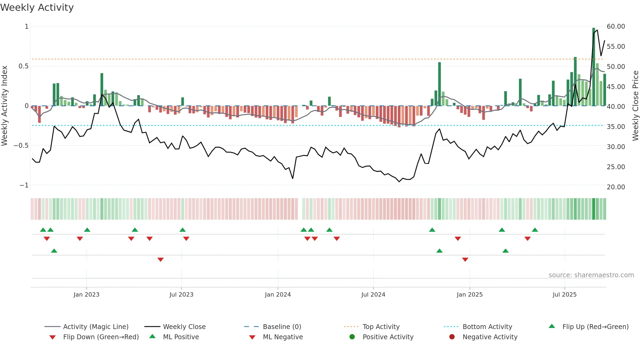Click the '60.00' price axis tick
Image resolution: width=643 pixels, height=362 pixels.
pyautogui.click(x=616, y=26)
